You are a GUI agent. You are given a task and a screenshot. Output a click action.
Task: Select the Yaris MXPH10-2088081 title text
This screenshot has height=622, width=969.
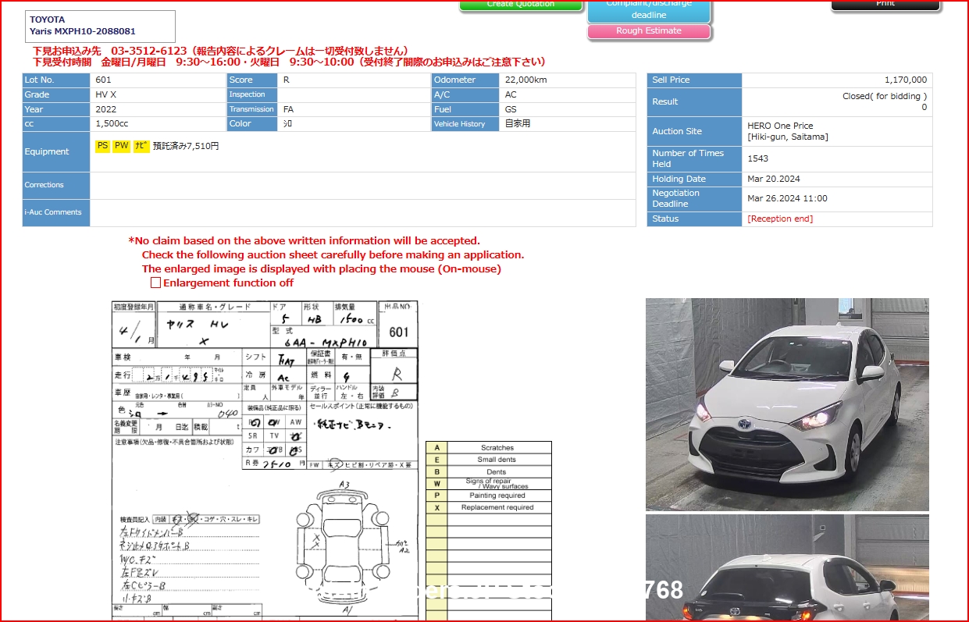click(x=83, y=31)
